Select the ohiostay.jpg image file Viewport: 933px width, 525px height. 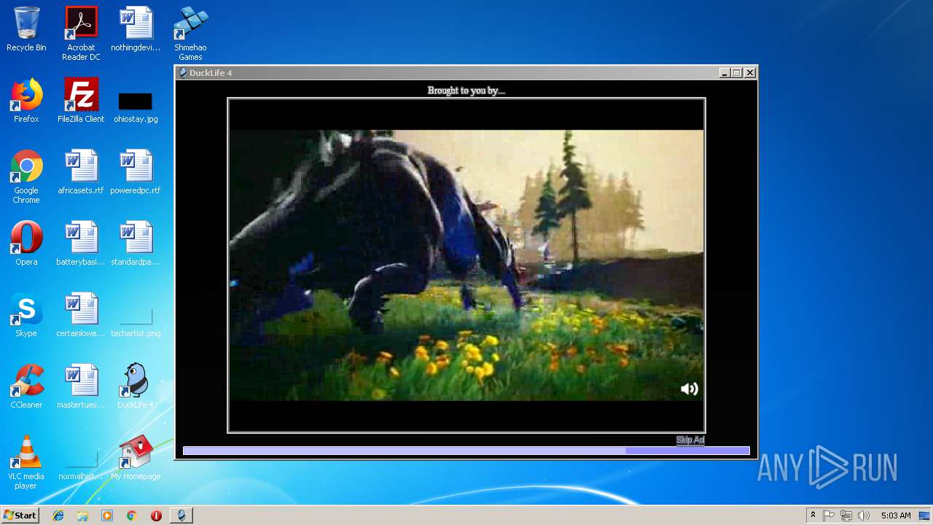coord(136,106)
